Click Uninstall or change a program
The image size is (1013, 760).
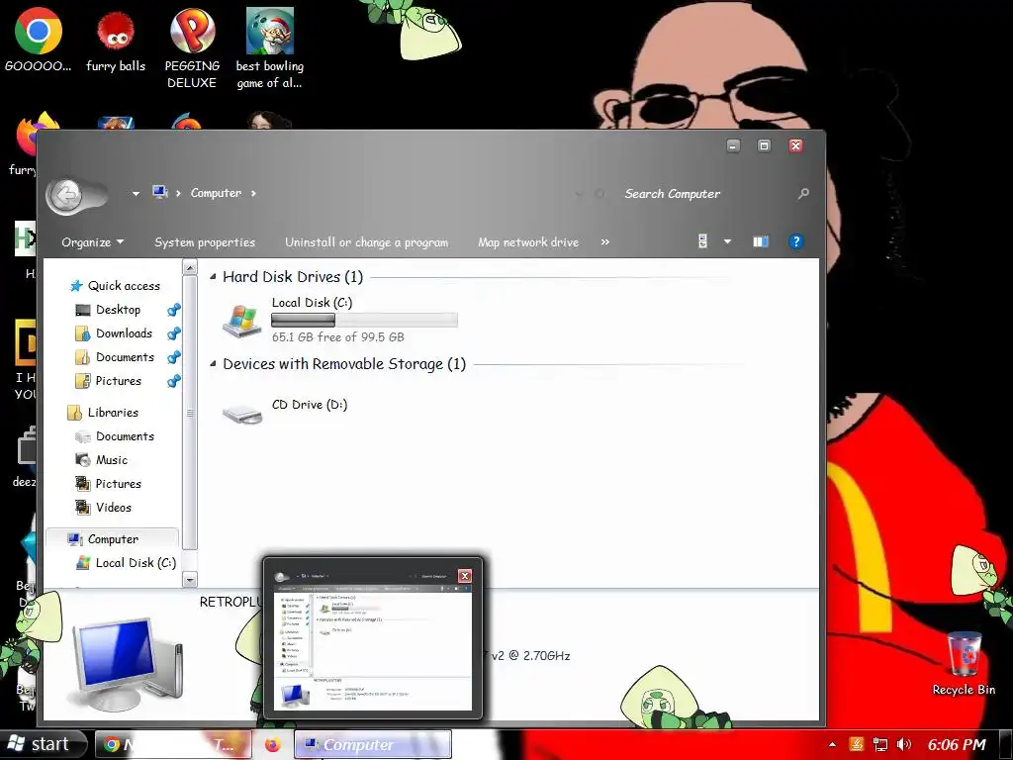[x=366, y=242]
